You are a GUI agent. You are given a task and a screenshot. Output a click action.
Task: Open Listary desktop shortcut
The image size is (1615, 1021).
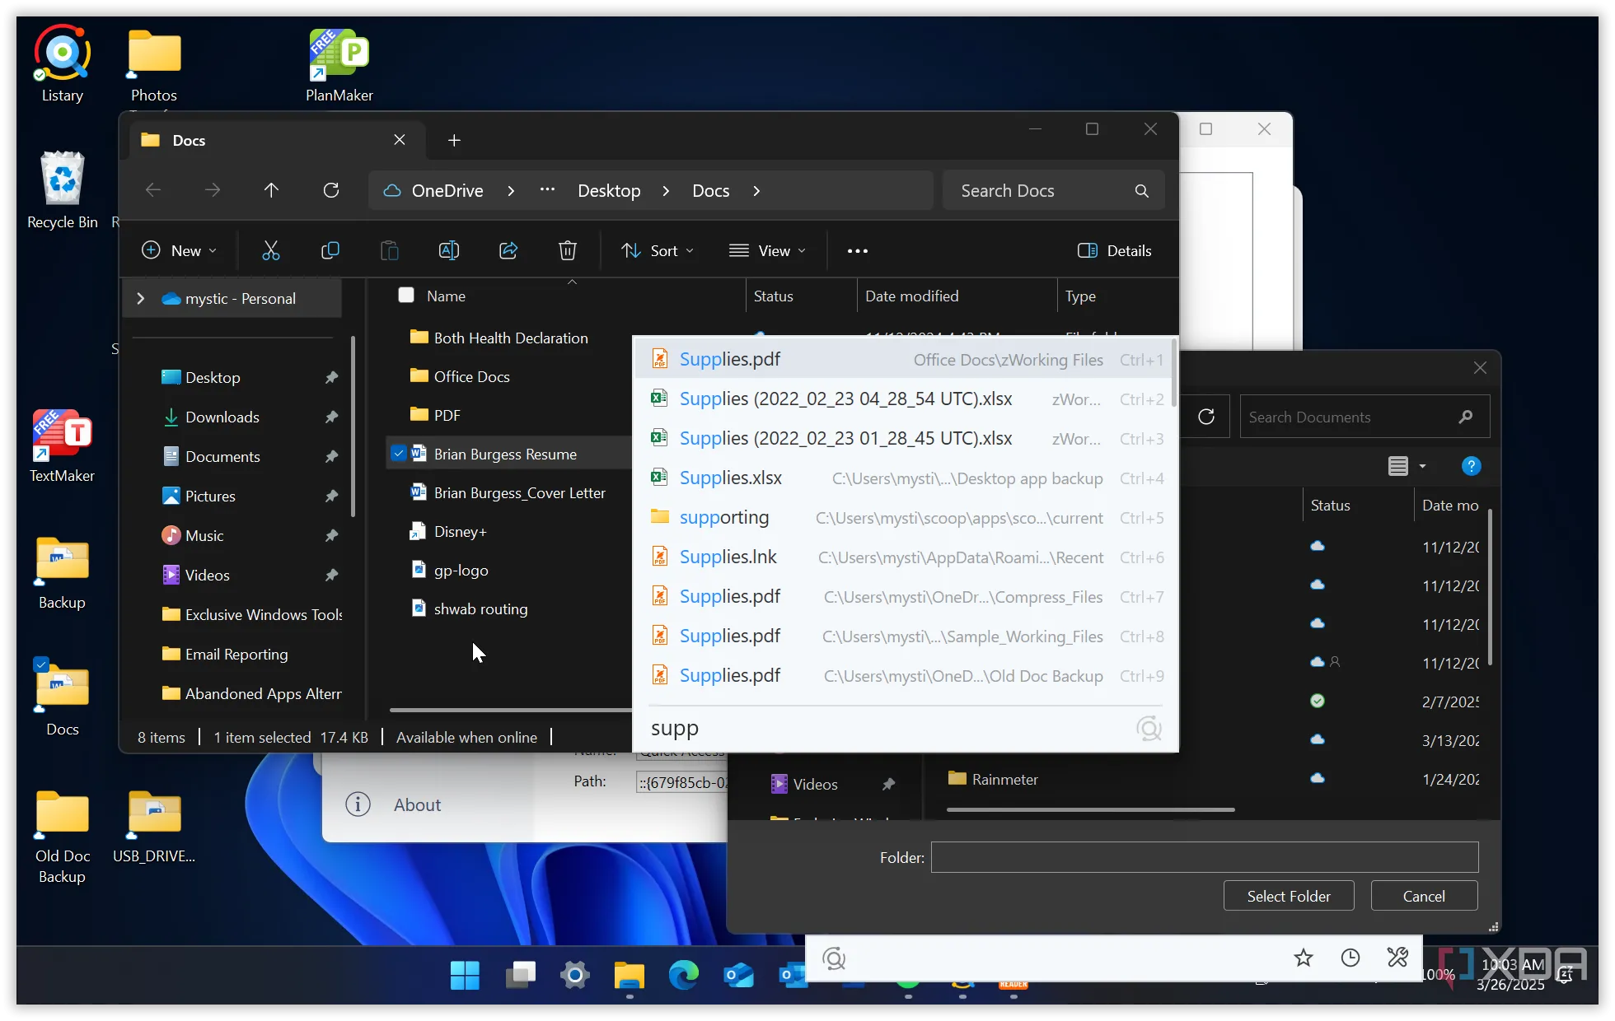click(63, 64)
